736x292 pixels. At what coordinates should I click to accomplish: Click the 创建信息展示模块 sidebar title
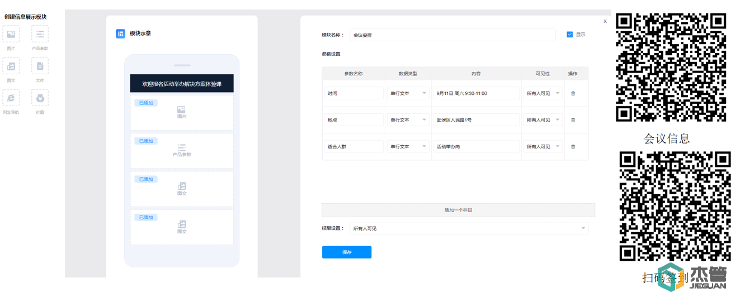pos(26,17)
